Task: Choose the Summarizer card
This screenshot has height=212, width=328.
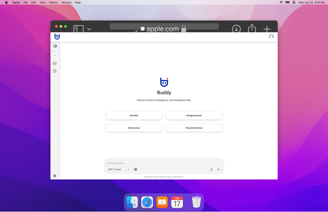Action: point(134,128)
